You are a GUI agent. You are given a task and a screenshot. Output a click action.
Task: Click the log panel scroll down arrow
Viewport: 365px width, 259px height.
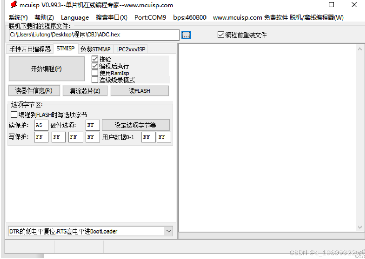click(360, 227)
